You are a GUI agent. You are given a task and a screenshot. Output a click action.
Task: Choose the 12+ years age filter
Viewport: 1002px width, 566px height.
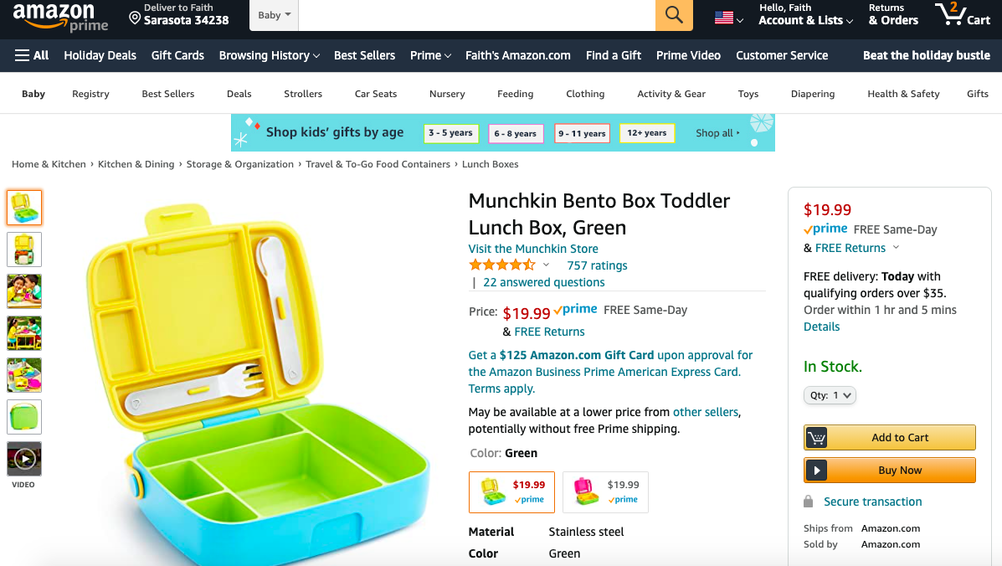click(x=647, y=133)
